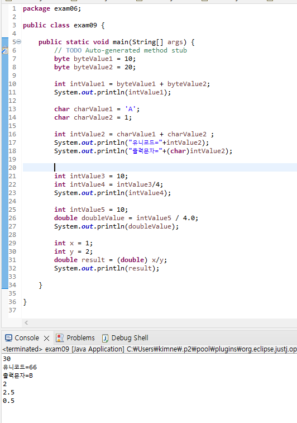Screen dimensions: 297x423
Task: Click the Problems view icon
Action: (60, 338)
